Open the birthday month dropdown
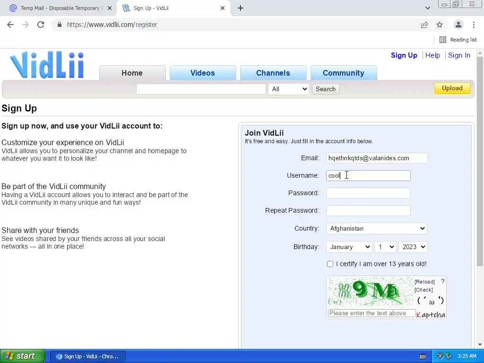The image size is (484, 363). point(349,247)
